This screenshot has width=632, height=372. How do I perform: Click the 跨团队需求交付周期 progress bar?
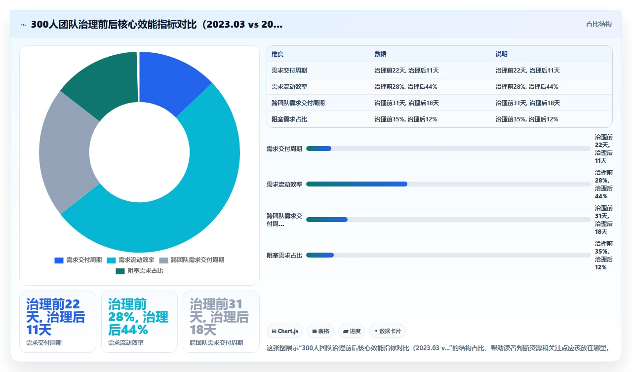448,220
